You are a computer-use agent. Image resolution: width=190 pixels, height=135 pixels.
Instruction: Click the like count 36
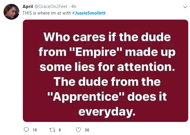tap(87, 130)
